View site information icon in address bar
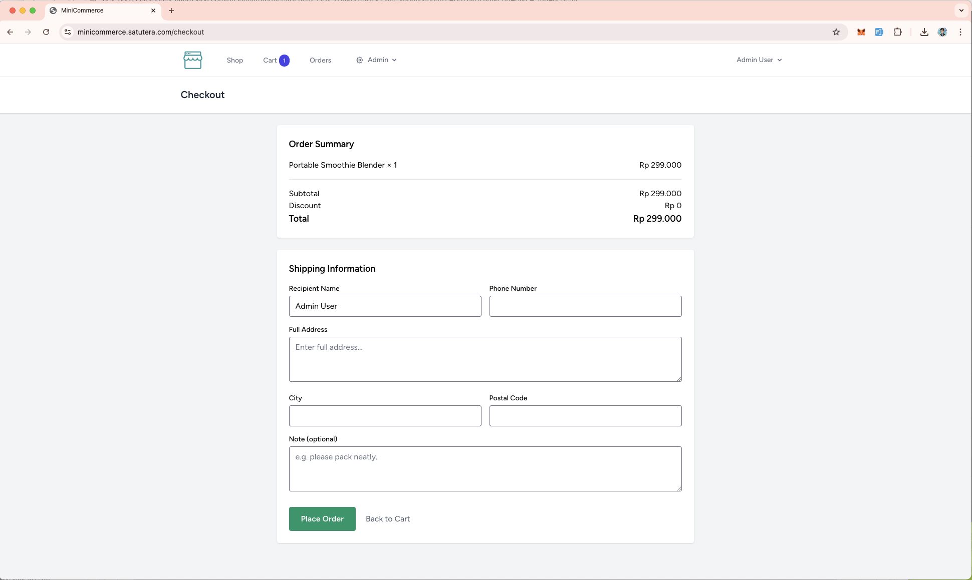This screenshot has height=580, width=972. tap(68, 32)
